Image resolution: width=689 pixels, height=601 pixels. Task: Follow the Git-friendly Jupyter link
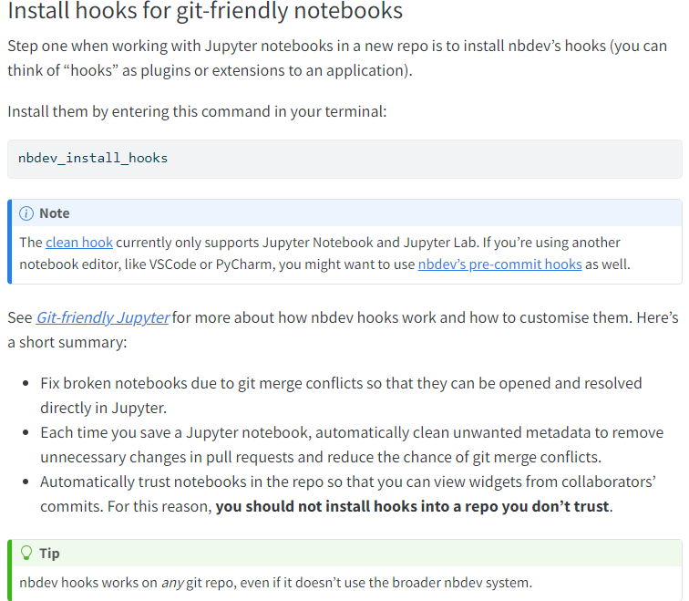(x=102, y=317)
